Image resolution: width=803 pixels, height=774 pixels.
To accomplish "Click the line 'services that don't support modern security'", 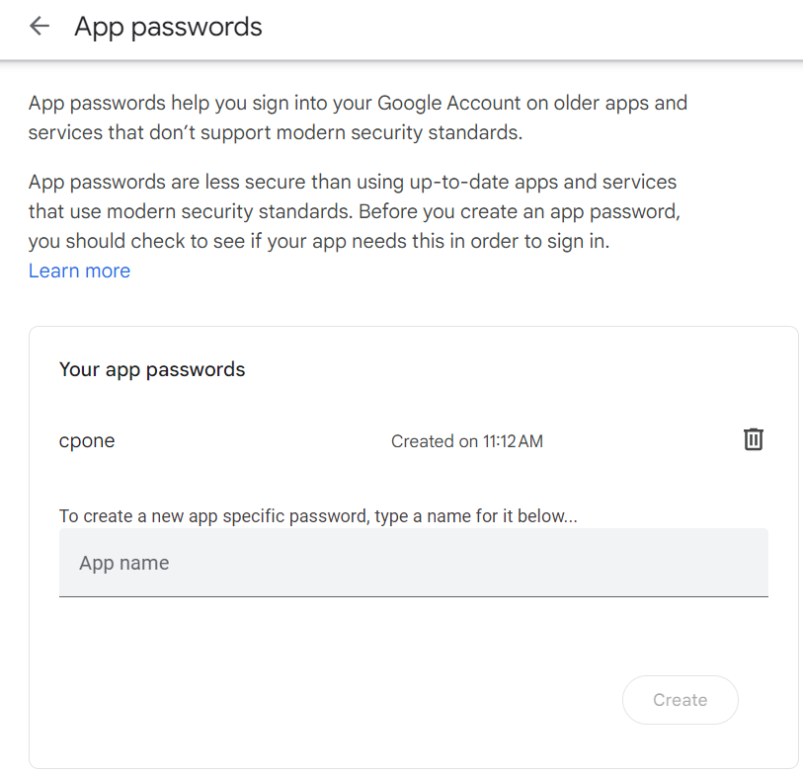I will click(275, 132).
